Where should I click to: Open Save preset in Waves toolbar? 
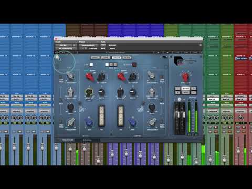(195, 52)
